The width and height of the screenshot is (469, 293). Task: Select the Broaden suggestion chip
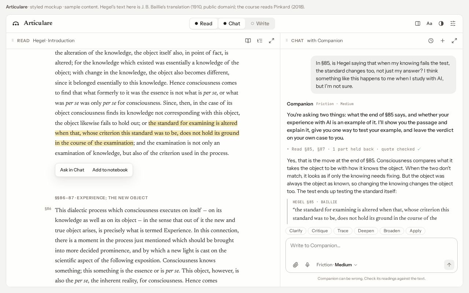point(392,231)
